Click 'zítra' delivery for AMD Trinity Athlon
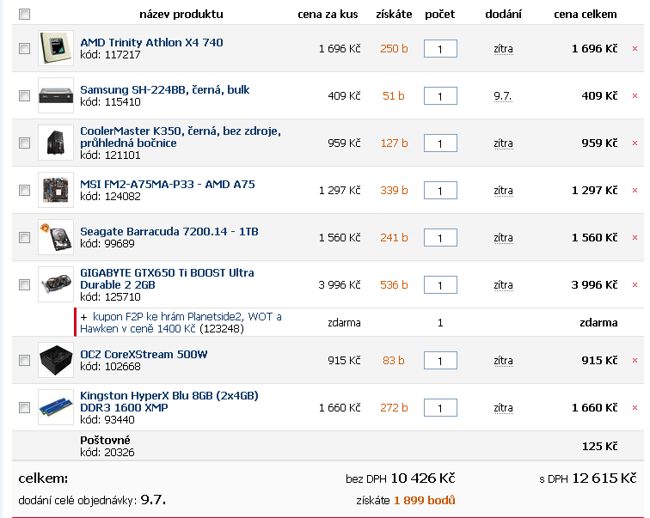 click(503, 49)
